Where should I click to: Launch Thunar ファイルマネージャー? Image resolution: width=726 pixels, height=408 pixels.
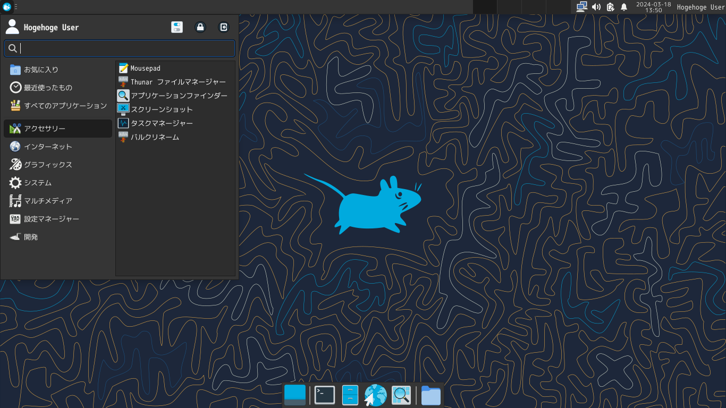click(175, 82)
